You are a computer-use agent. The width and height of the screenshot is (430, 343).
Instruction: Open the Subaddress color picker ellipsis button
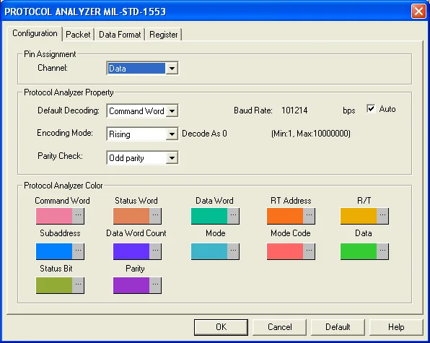[78, 251]
